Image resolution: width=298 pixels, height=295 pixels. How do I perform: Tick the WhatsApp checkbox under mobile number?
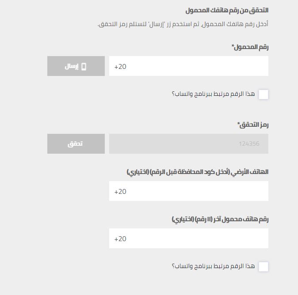pos(263,94)
